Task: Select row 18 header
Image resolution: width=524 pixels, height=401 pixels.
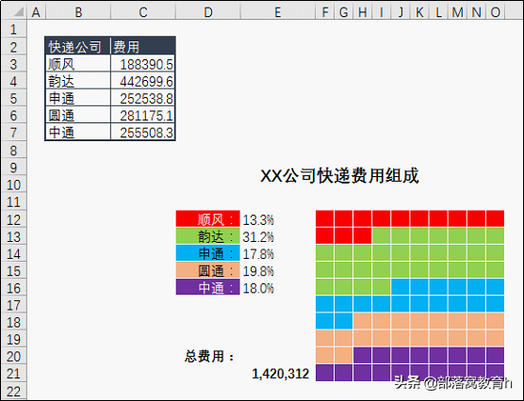Action: (x=14, y=322)
